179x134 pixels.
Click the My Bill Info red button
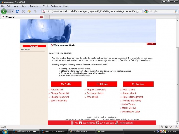(102, 84)
